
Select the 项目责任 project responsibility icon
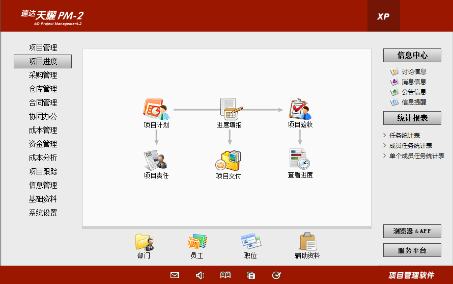156,161
